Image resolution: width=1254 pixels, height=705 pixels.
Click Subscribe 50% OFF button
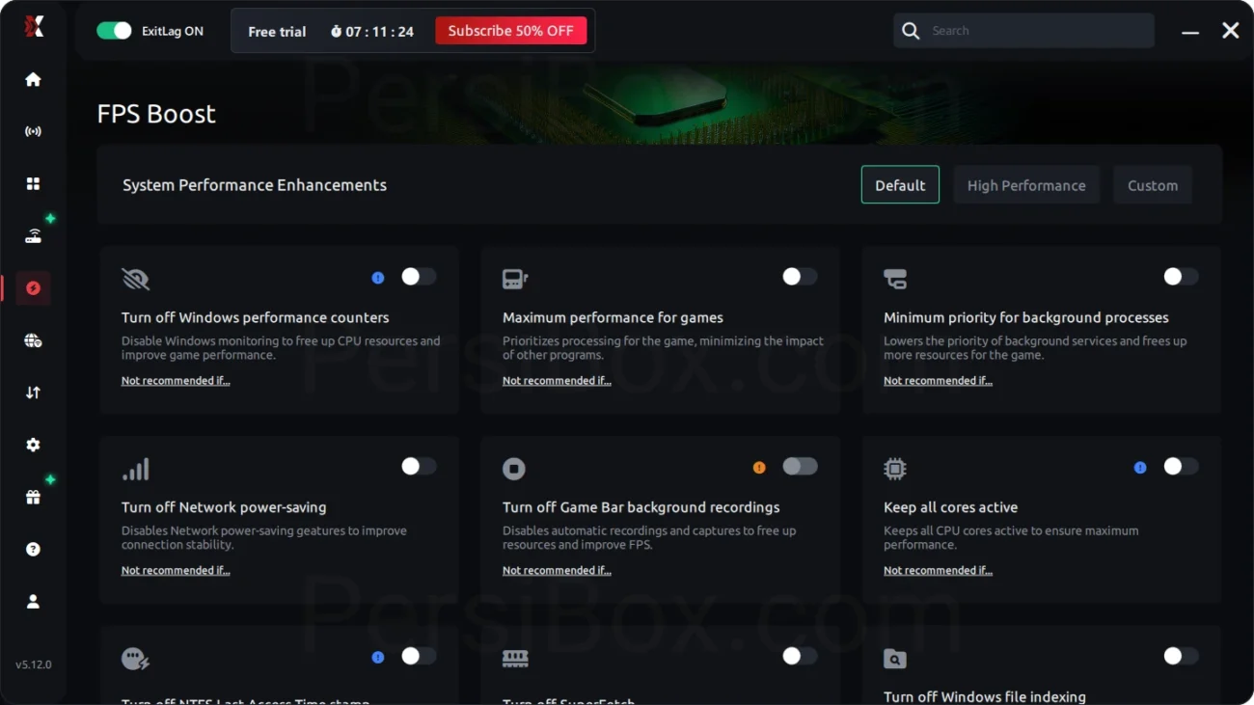pyautogui.click(x=510, y=31)
